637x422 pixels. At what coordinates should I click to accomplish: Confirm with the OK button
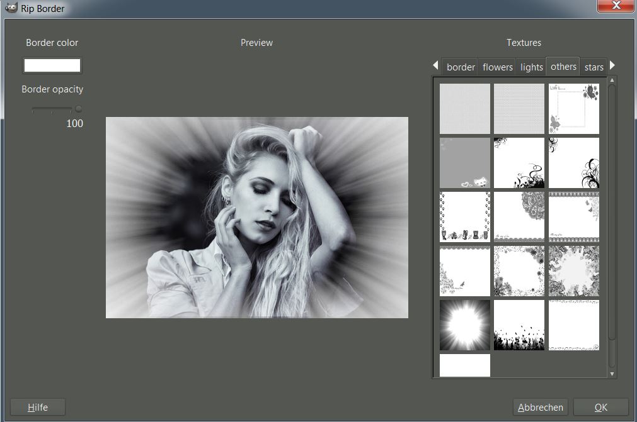point(601,407)
